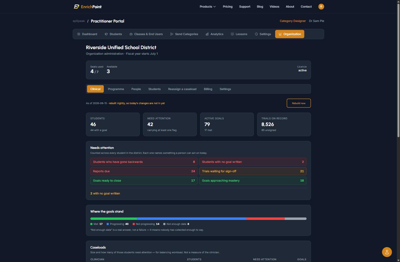400x262 pixels.
Task: Click the Students 46 stat card
Action: (x=113, y=124)
